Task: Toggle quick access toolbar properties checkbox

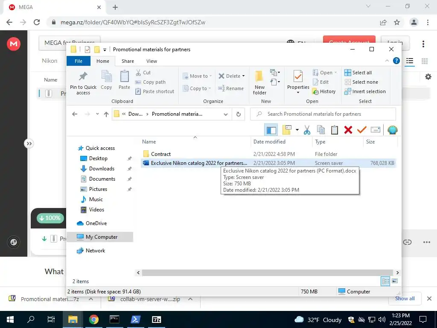Action: point(87,50)
